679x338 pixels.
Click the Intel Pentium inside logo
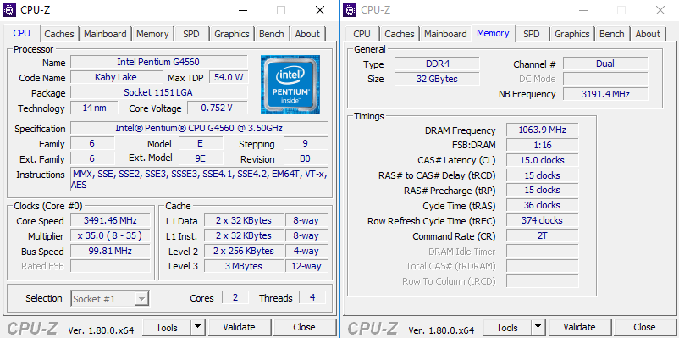coord(290,85)
